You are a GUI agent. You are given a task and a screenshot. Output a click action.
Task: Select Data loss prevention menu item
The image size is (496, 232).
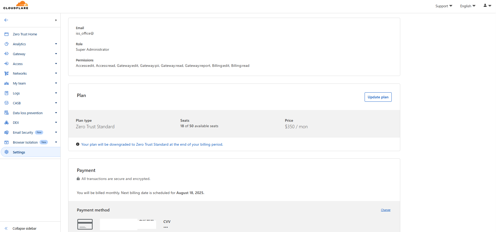(x=28, y=113)
